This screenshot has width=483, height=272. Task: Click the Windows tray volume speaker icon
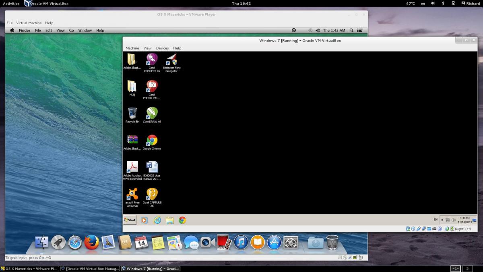pos(453,220)
